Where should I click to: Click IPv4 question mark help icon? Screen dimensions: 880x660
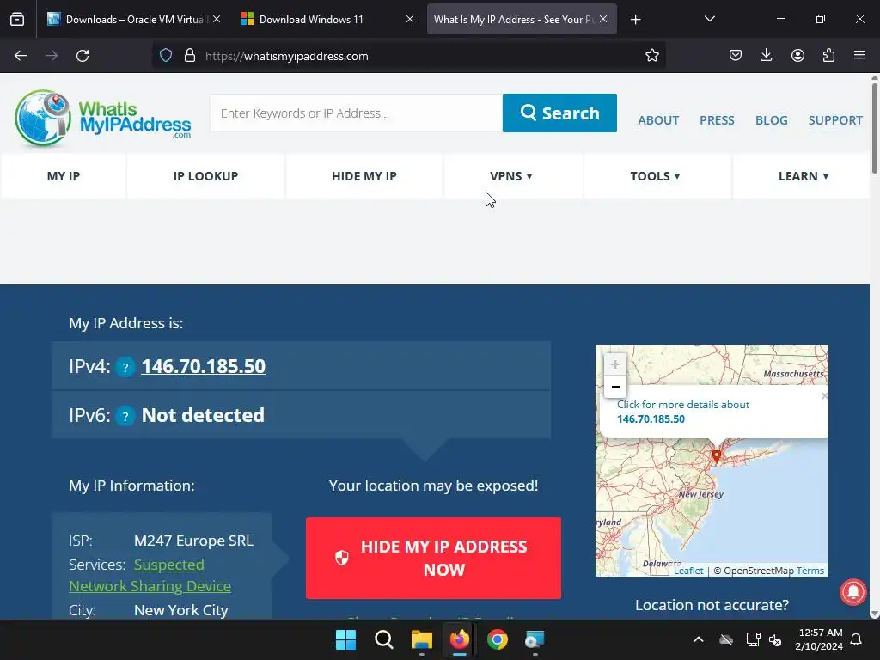pyautogui.click(x=125, y=368)
